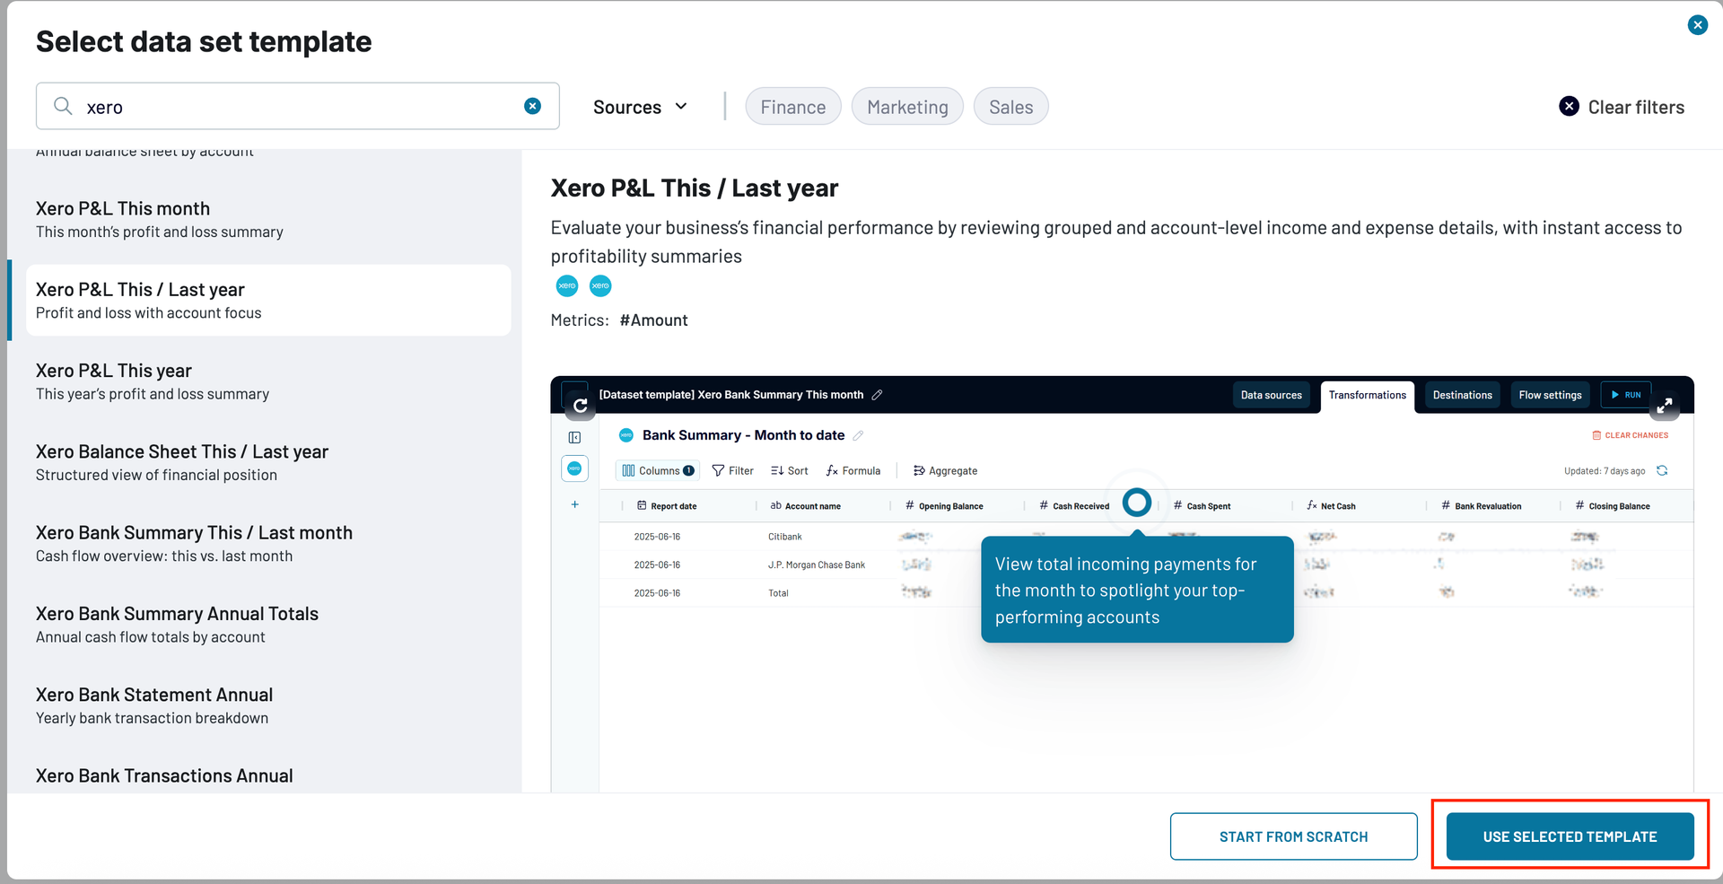Image resolution: width=1723 pixels, height=884 pixels.
Task: Clear the xero search text
Action: pyautogui.click(x=532, y=106)
